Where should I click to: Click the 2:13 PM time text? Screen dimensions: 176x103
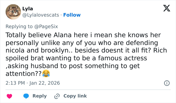coord(15,83)
